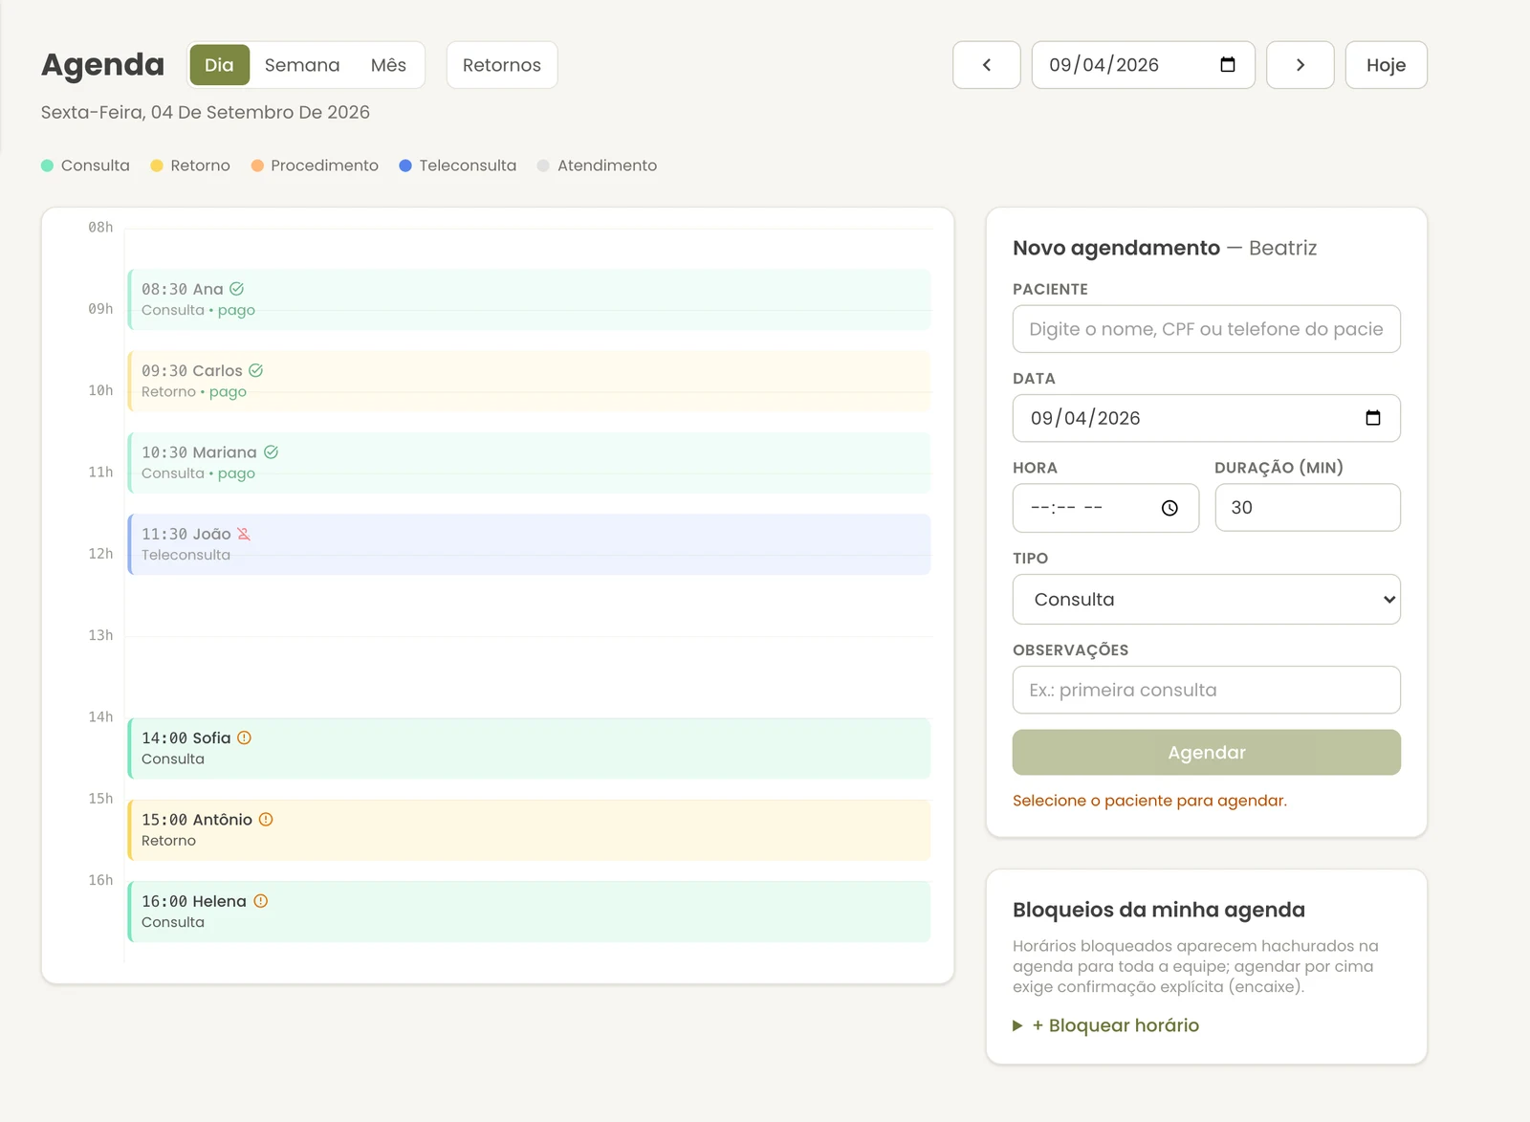This screenshot has height=1122, width=1530.
Task: Open the 10:30 Mariana appointment
Action: (529, 463)
